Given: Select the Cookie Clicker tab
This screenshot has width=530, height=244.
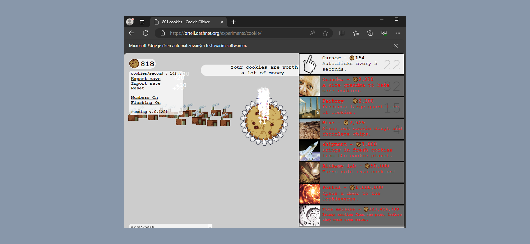Looking at the screenshot, I should coord(189,22).
